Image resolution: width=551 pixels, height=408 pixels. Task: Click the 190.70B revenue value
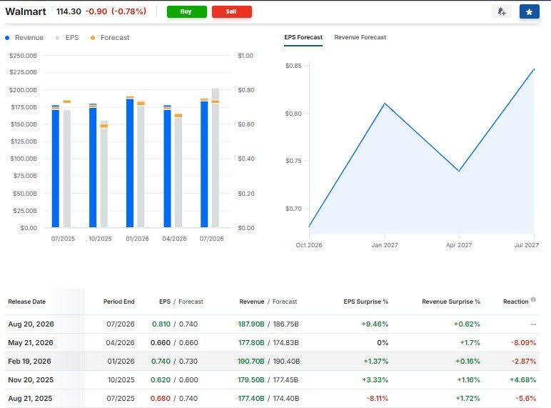pos(251,362)
